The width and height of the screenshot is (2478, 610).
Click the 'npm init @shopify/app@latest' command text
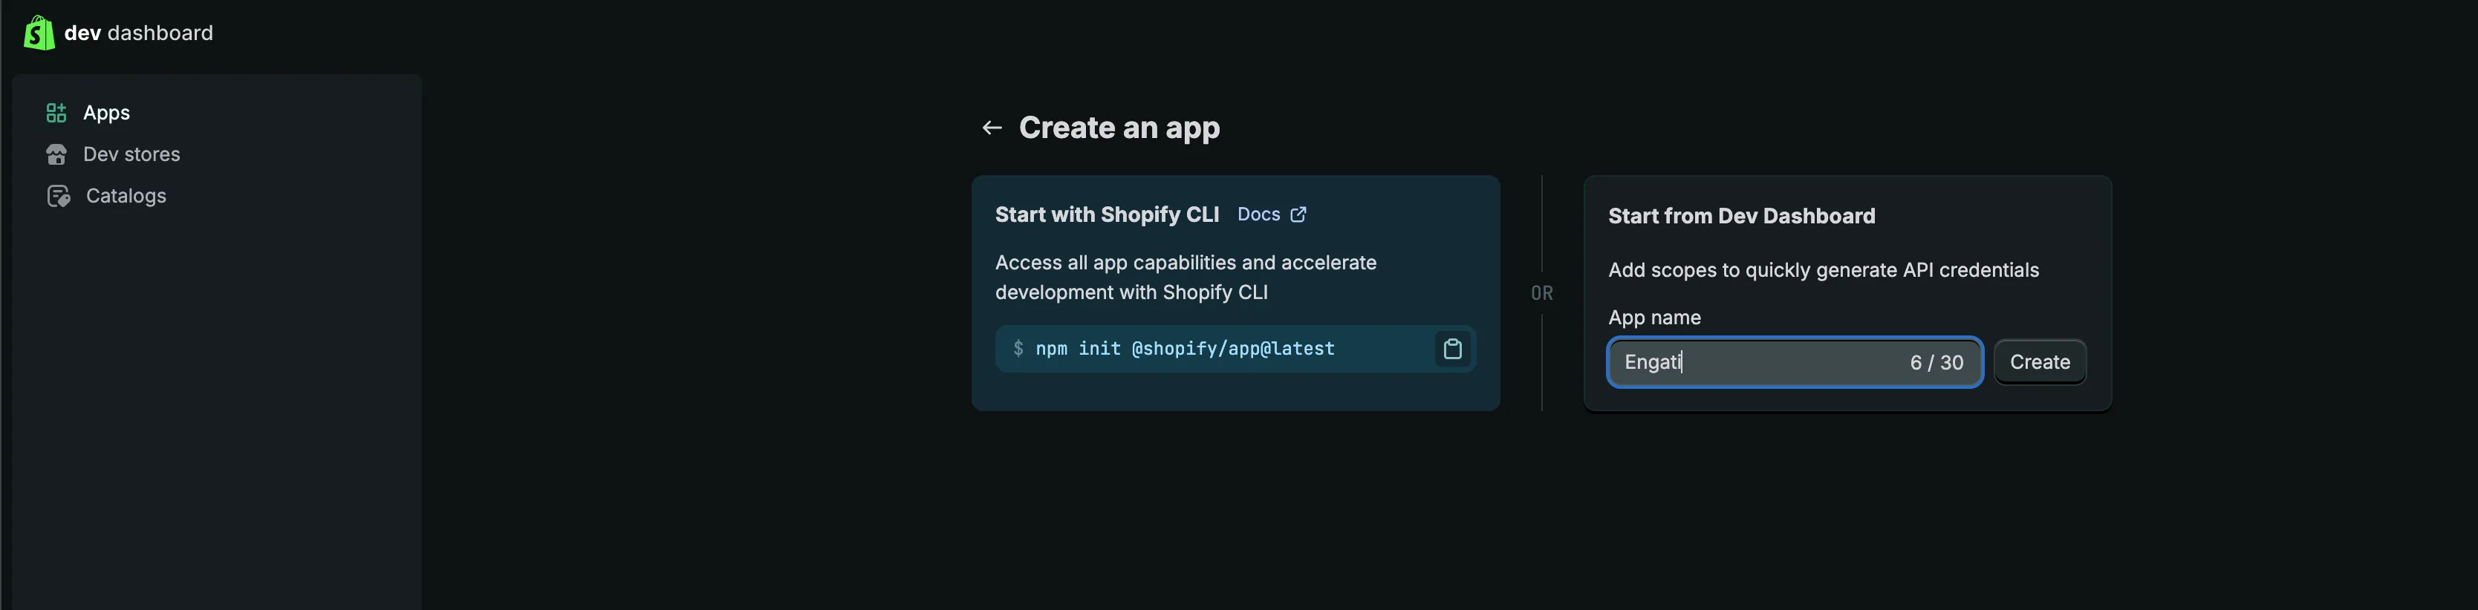point(1185,349)
